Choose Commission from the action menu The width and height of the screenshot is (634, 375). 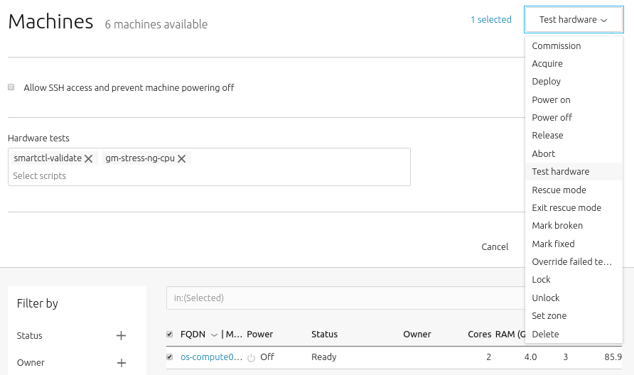point(556,46)
